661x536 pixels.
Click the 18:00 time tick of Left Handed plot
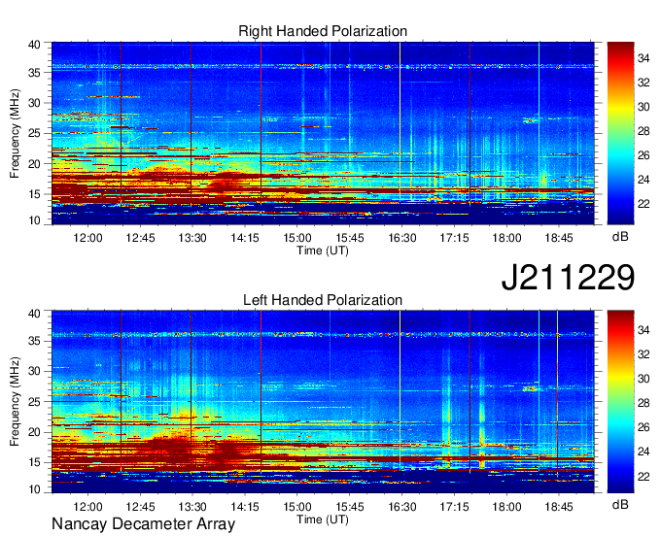pyautogui.click(x=506, y=507)
